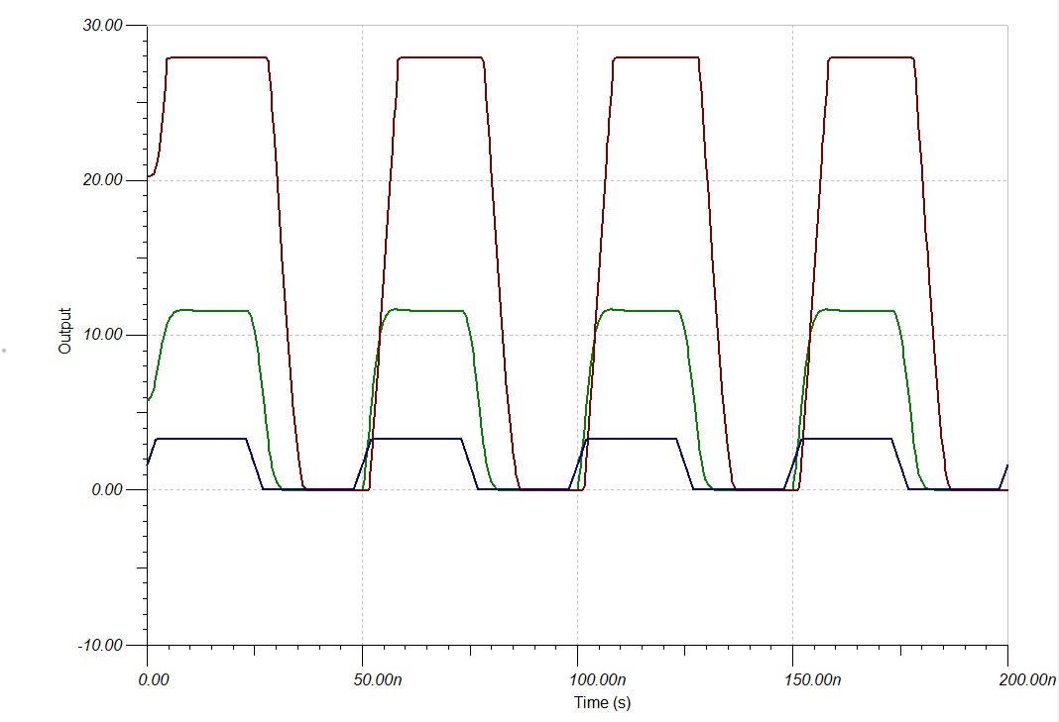This screenshot has width=1059, height=722.
Task: Select the dark red waveform's first plateau
Action: 217,57
